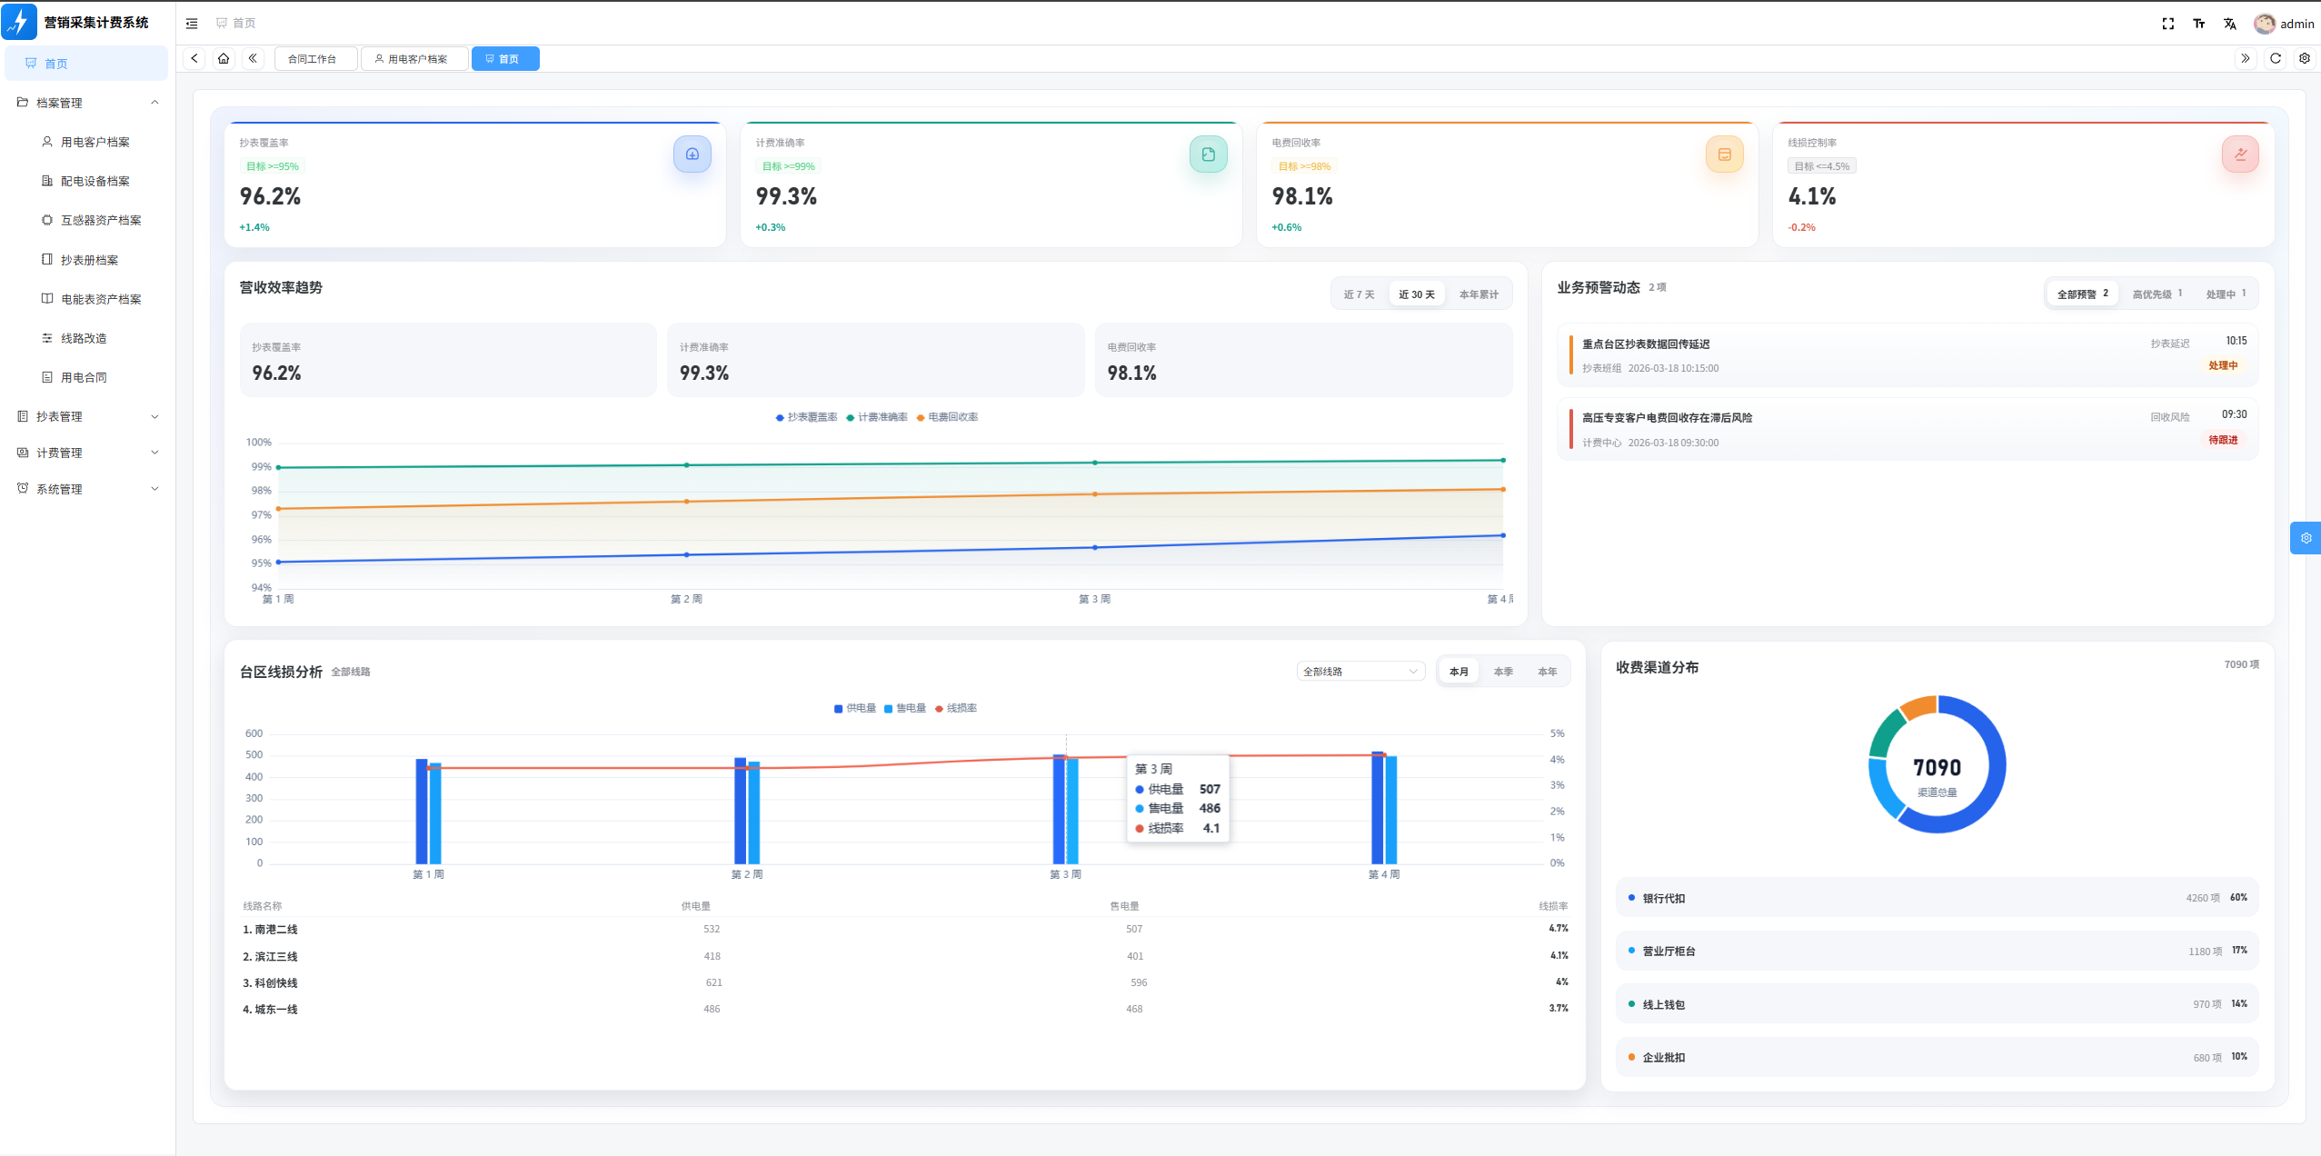Open 互感器资产档案 in the sidebar
This screenshot has height=1156, width=2321.
tap(88, 220)
